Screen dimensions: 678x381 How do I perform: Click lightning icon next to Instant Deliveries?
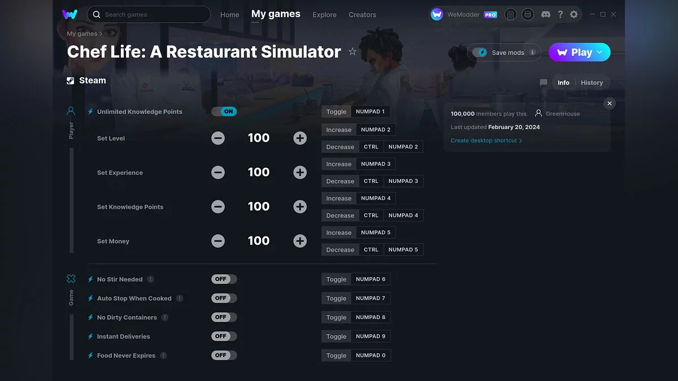click(x=90, y=336)
